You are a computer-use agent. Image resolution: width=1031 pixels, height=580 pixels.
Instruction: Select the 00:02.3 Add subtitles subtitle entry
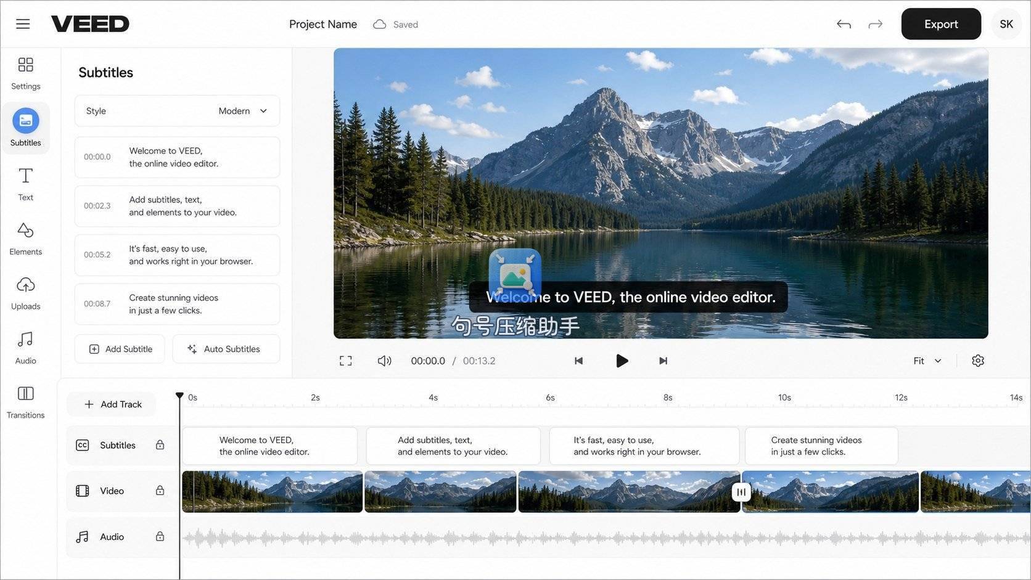[177, 206]
